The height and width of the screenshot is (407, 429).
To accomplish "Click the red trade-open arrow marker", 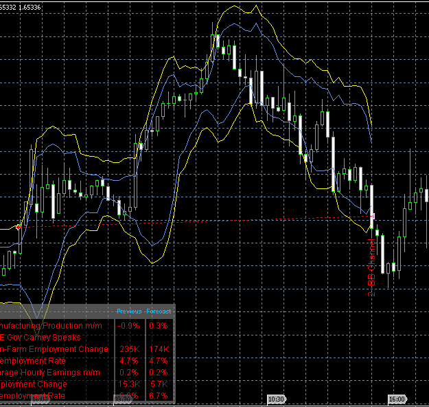I will pos(19,227).
